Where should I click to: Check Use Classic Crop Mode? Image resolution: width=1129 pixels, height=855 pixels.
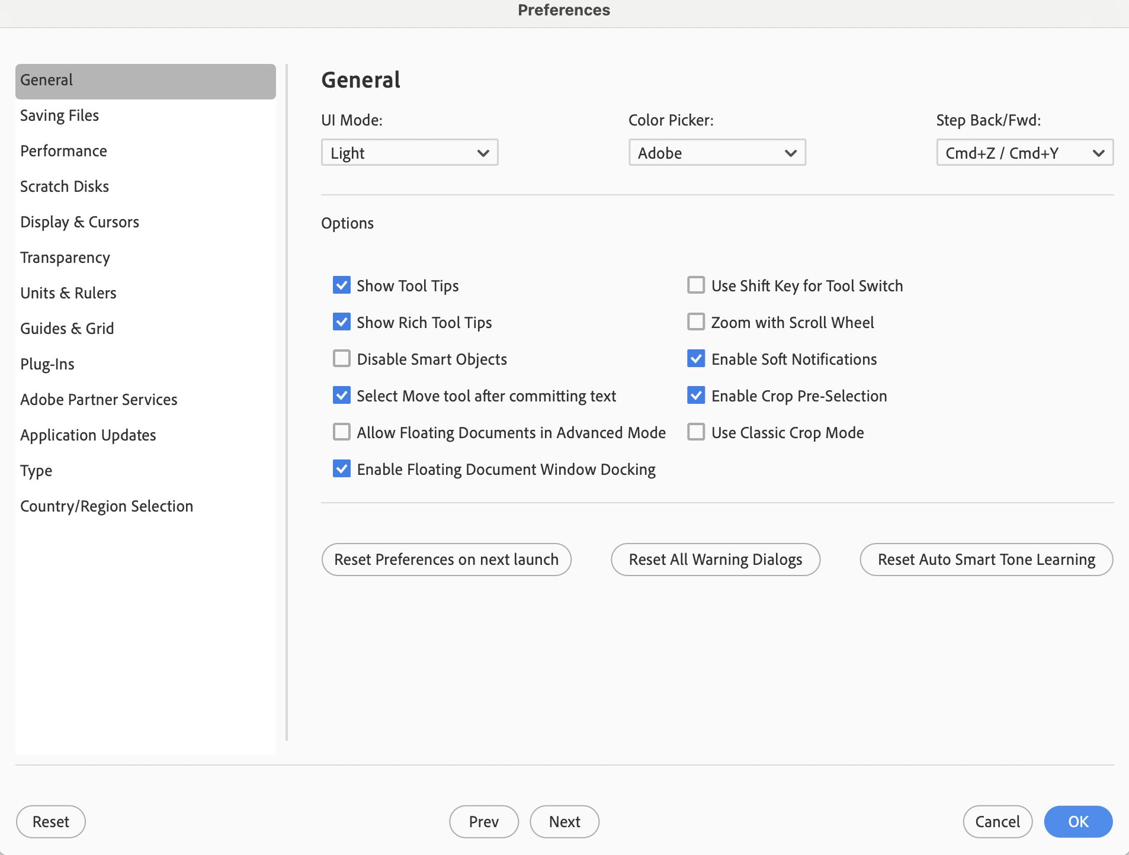click(x=697, y=432)
